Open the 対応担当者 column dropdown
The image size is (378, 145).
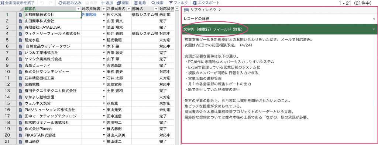(104, 9)
